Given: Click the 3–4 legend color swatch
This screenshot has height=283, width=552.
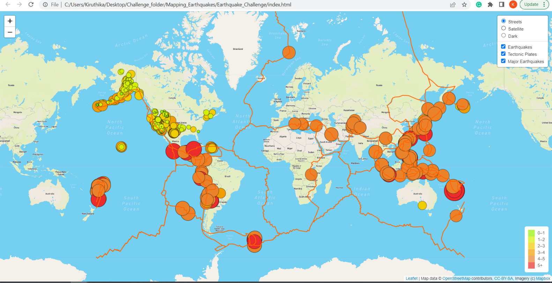Looking at the screenshot, I should [531, 252].
